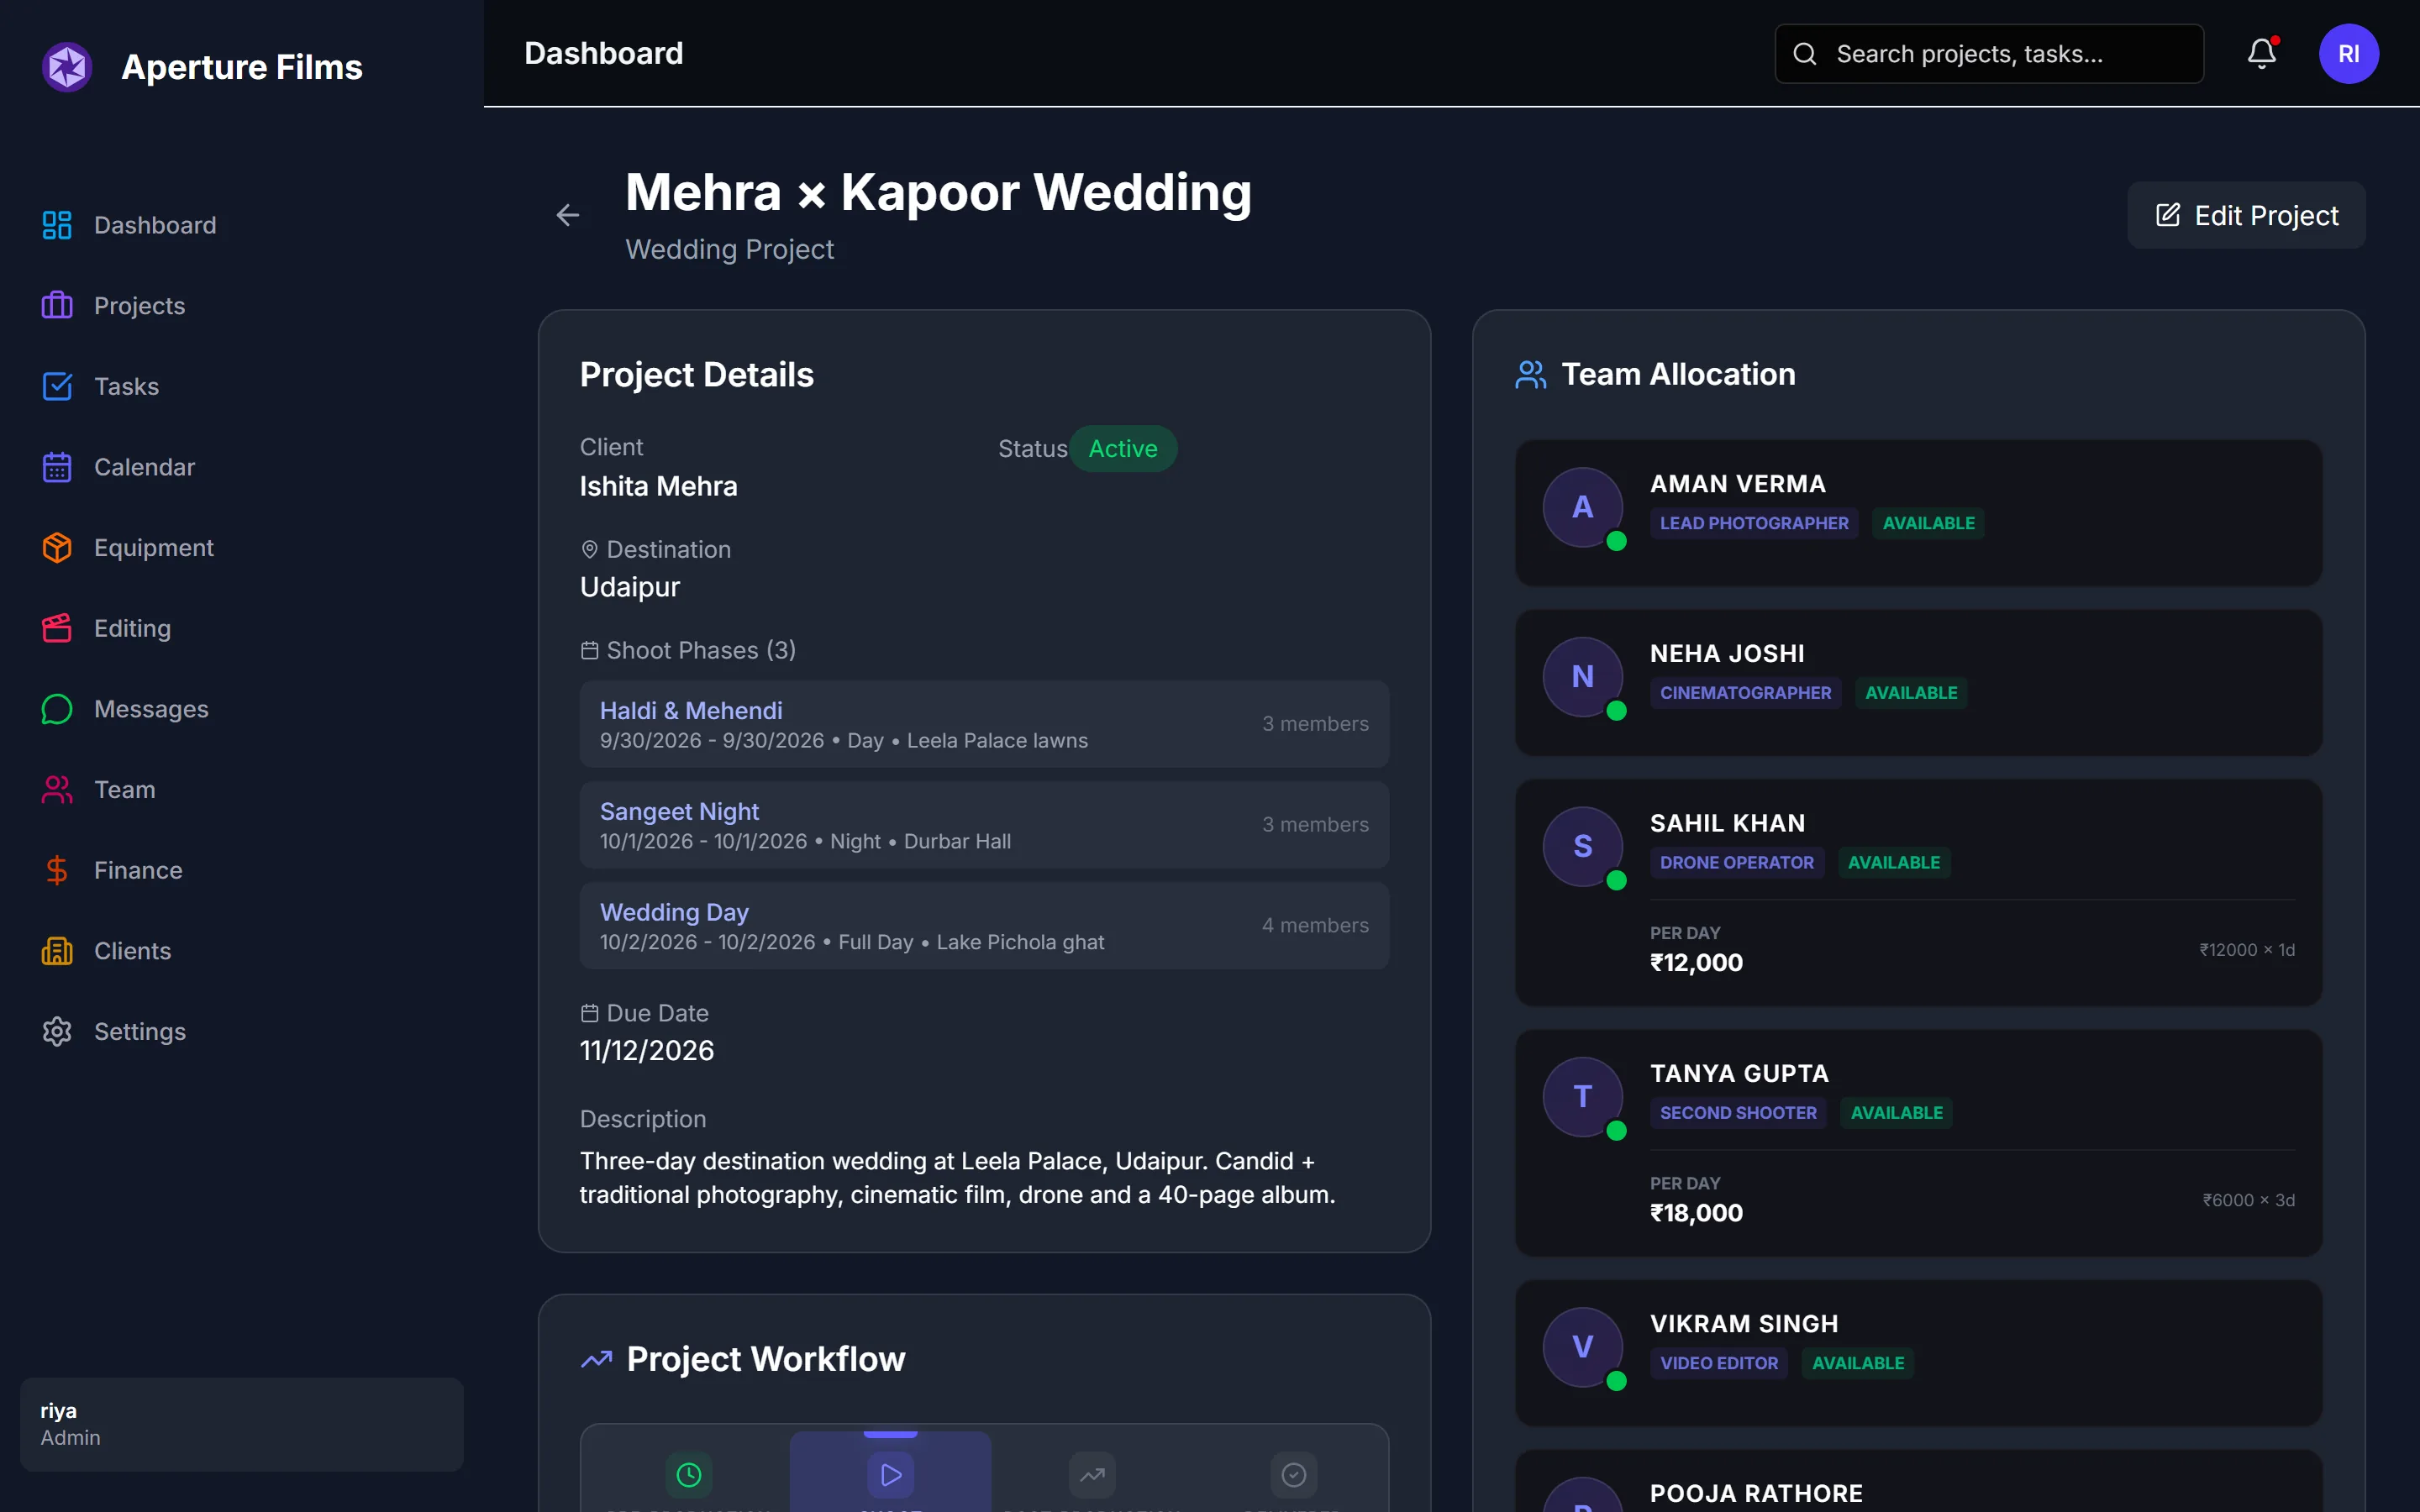
Task: Go back using the left arrow
Action: coord(567,215)
